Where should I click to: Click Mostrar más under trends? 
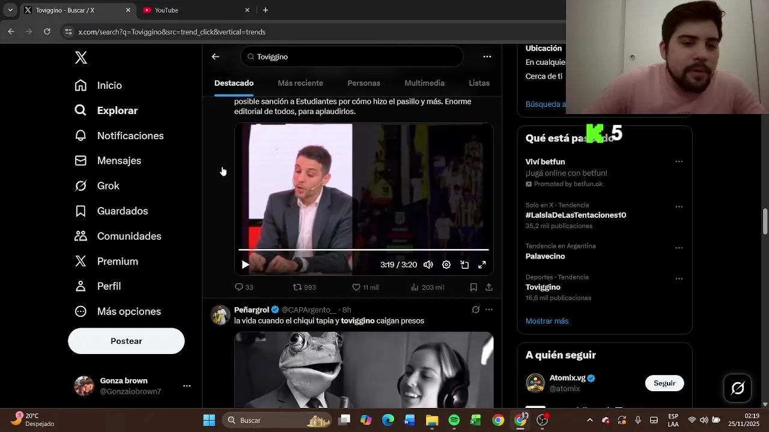pos(547,321)
